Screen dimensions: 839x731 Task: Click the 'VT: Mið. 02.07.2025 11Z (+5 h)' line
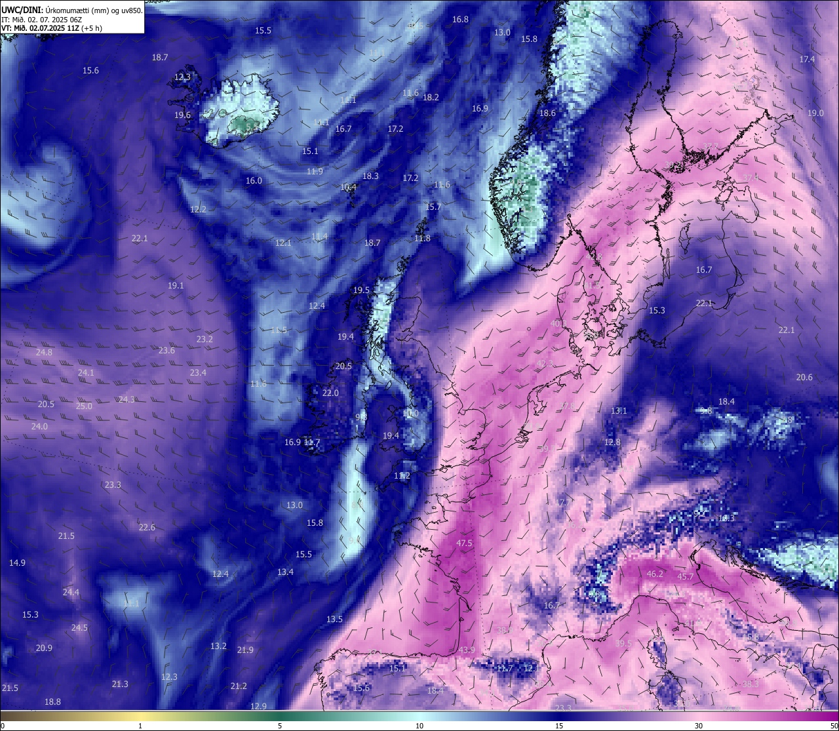point(51,28)
